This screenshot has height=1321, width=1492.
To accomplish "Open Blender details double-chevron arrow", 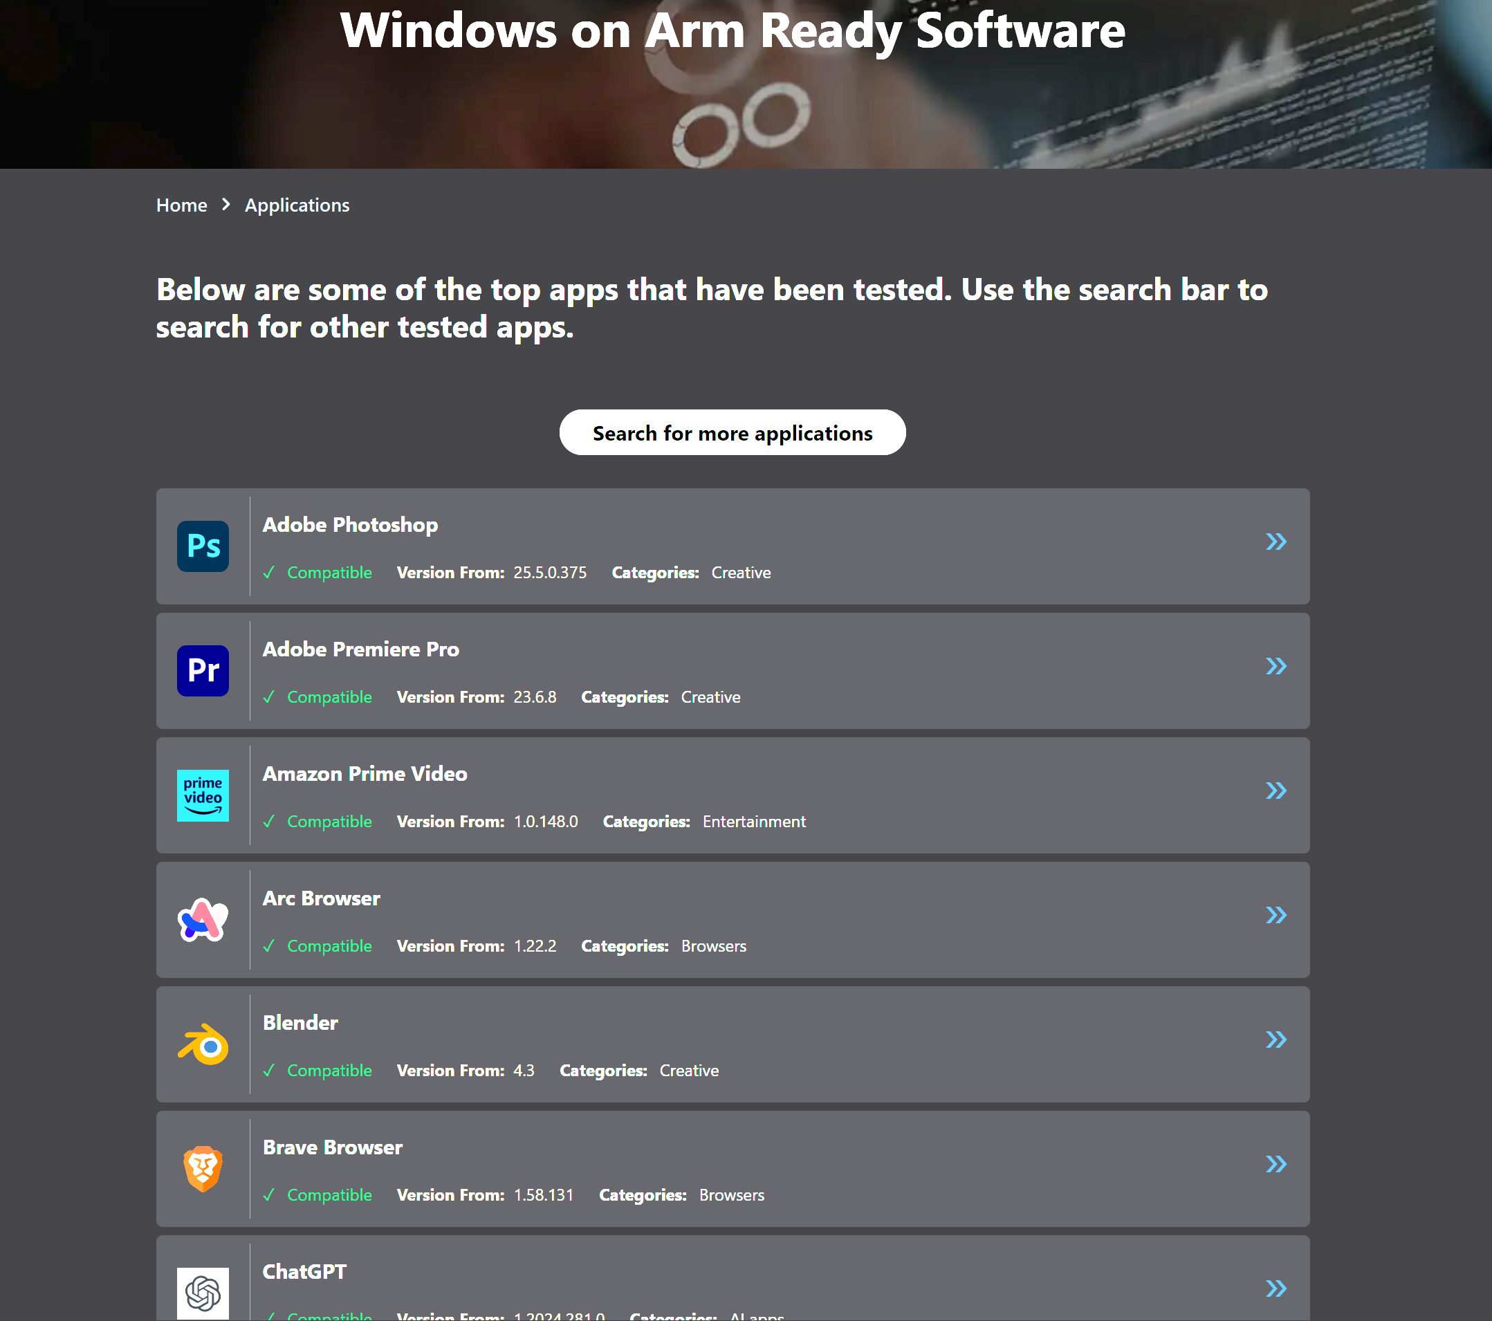I will coord(1276,1040).
